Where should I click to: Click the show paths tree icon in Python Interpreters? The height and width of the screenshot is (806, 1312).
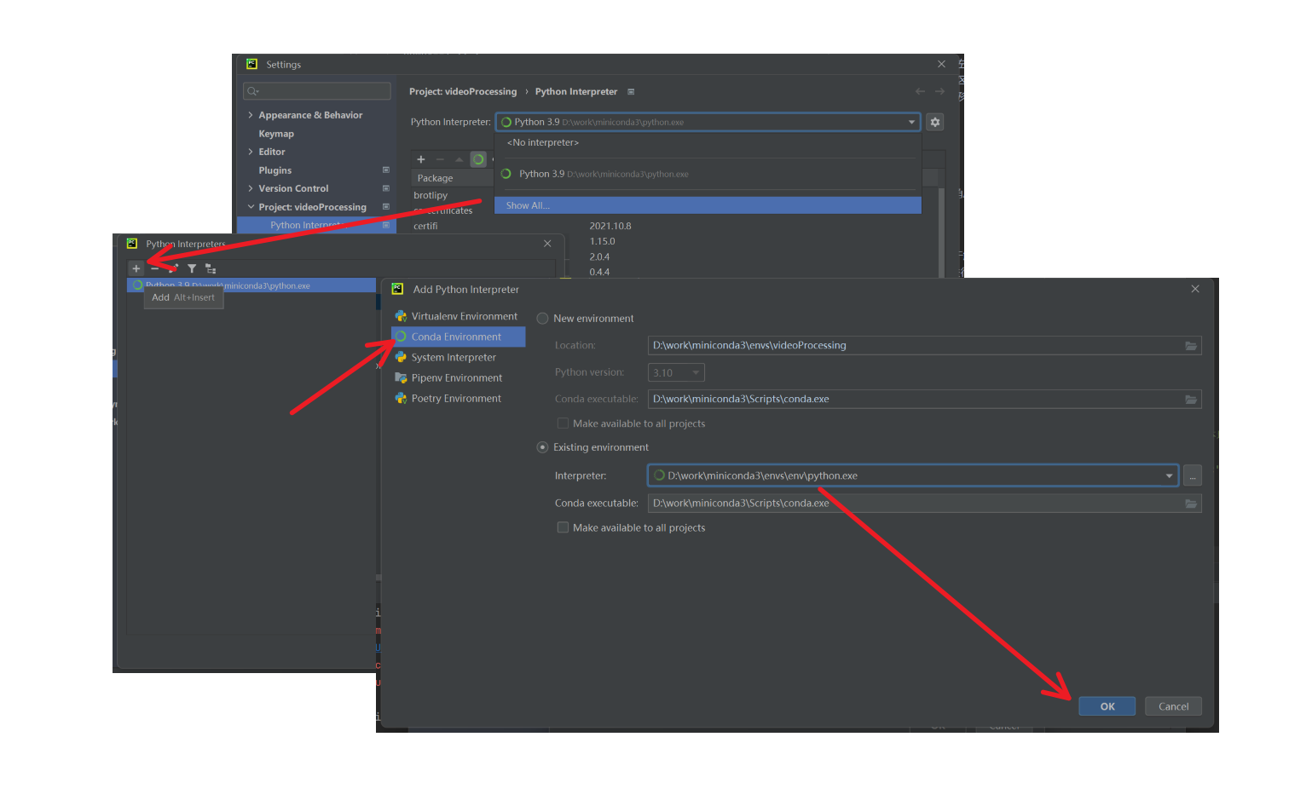[x=211, y=268]
